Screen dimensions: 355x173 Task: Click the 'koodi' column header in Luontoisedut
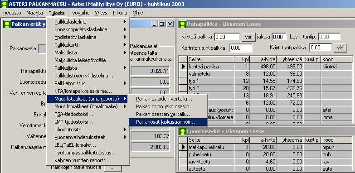[336, 140]
